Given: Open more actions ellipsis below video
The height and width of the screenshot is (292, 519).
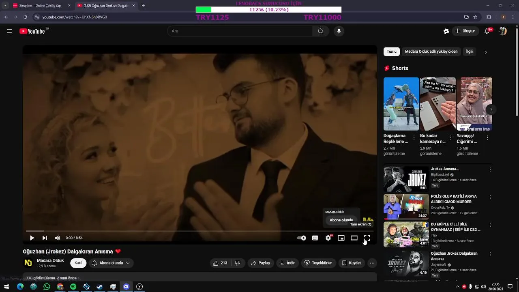Looking at the screenshot, I should click(x=372, y=263).
